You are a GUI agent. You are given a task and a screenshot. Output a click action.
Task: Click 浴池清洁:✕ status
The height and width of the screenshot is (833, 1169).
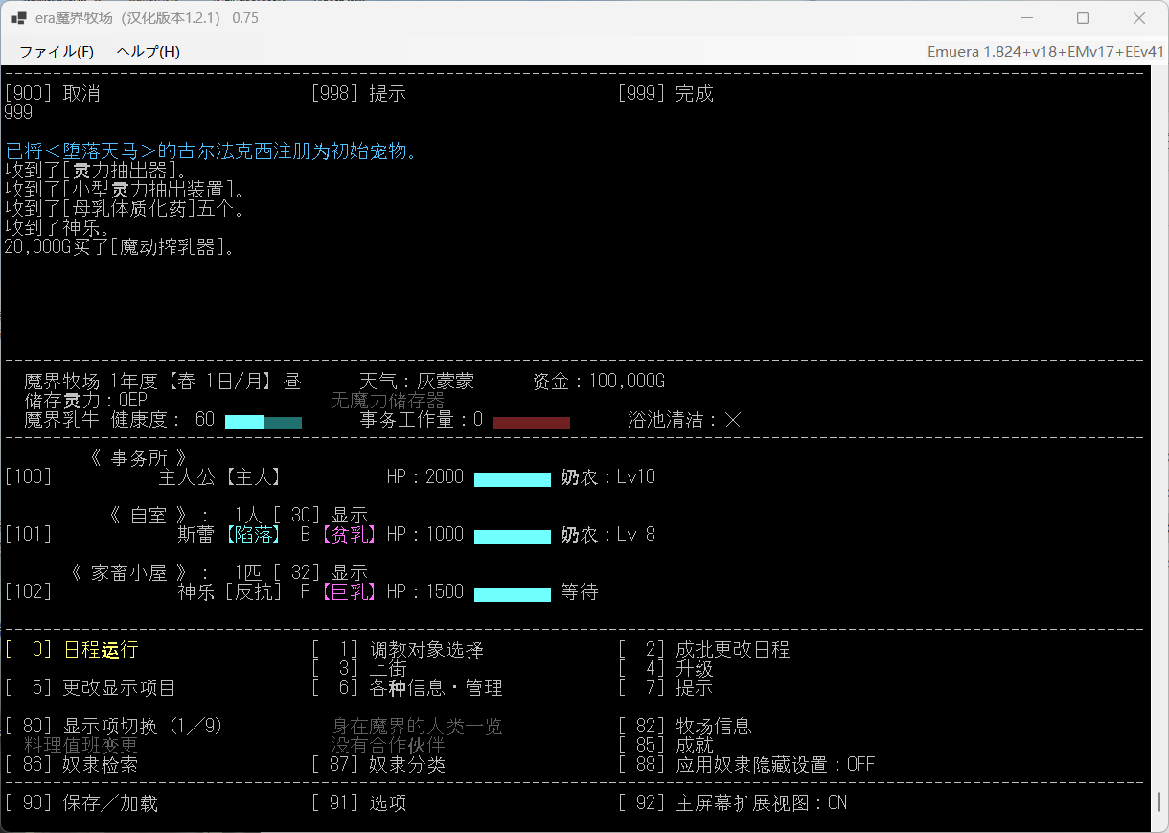pos(685,420)
